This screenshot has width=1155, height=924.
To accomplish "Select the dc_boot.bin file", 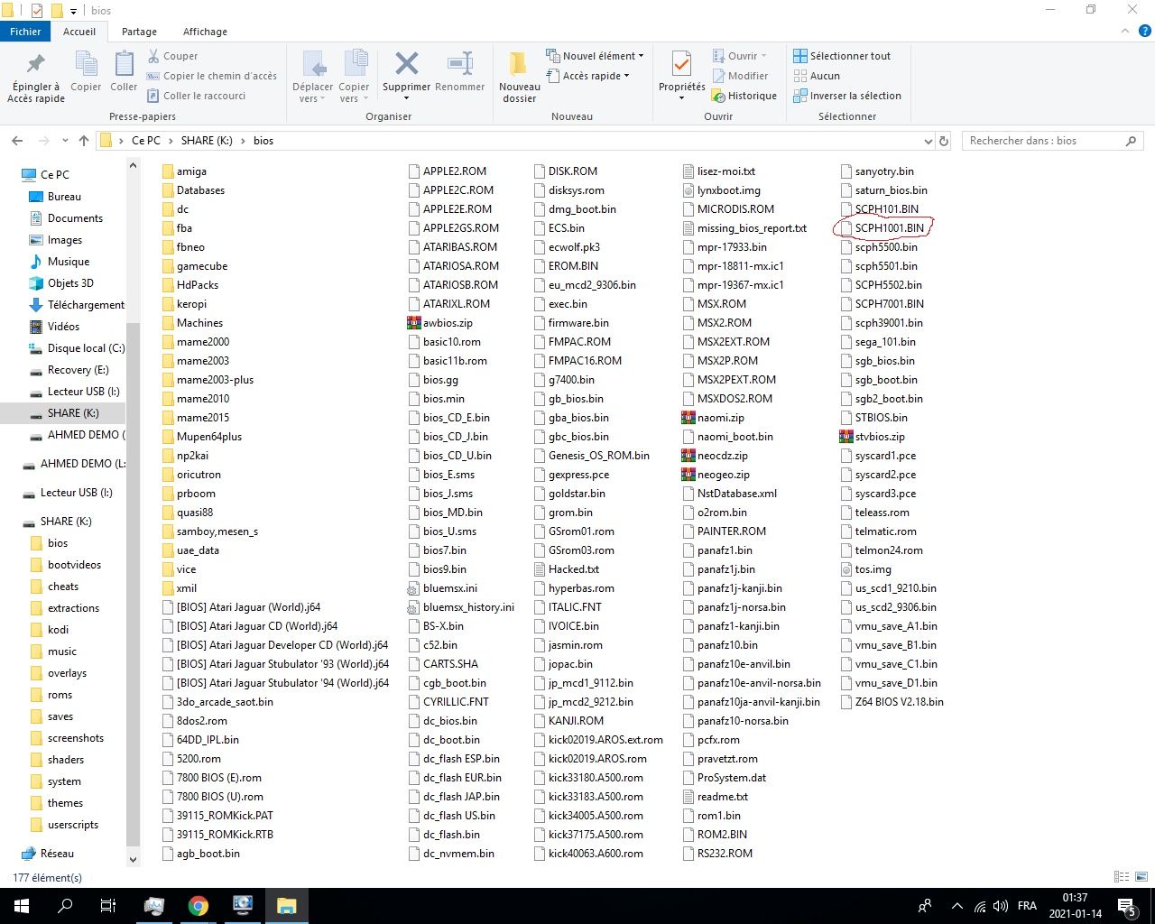I will 443,740.
